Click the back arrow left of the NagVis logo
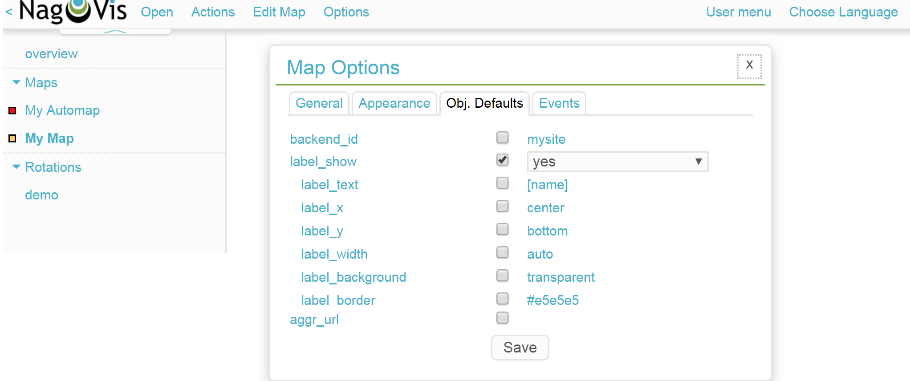Screen dimensions: 910x381 [8, 12]
